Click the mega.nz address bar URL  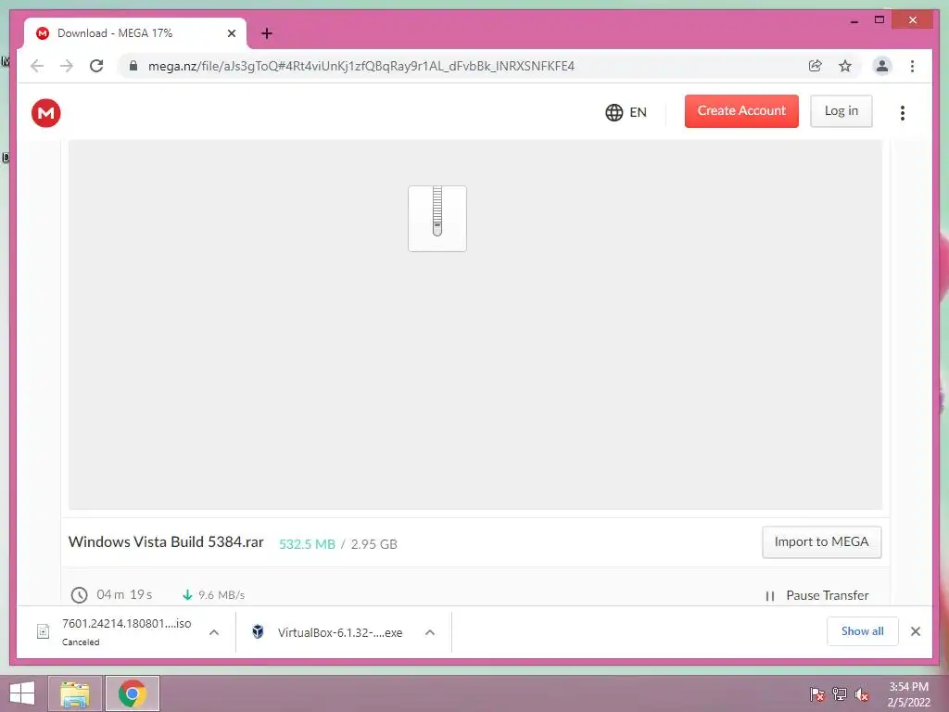tap(361, 66)
